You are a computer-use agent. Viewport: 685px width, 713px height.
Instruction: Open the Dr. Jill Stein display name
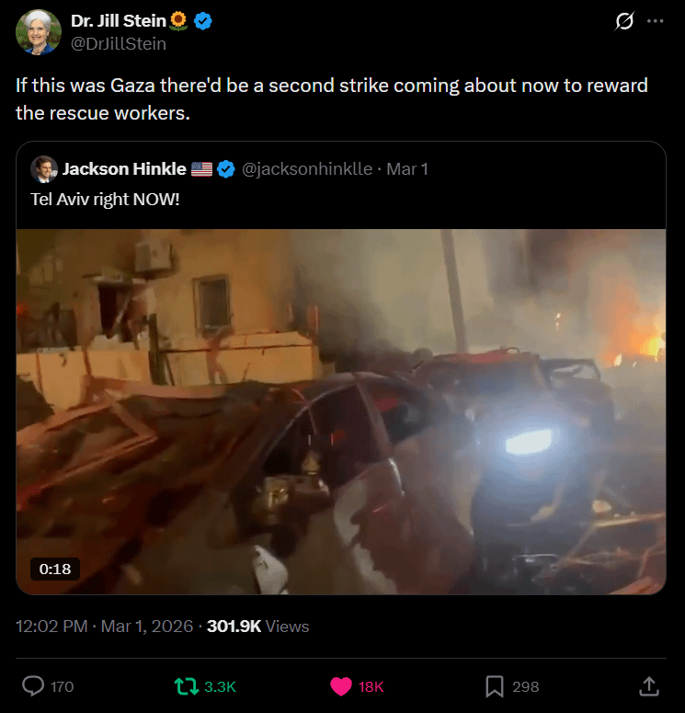click(120, 20)
